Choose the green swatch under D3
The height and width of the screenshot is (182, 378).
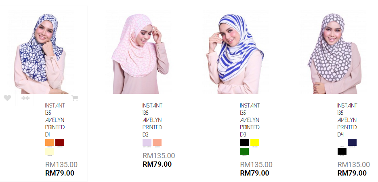[244, 151]
